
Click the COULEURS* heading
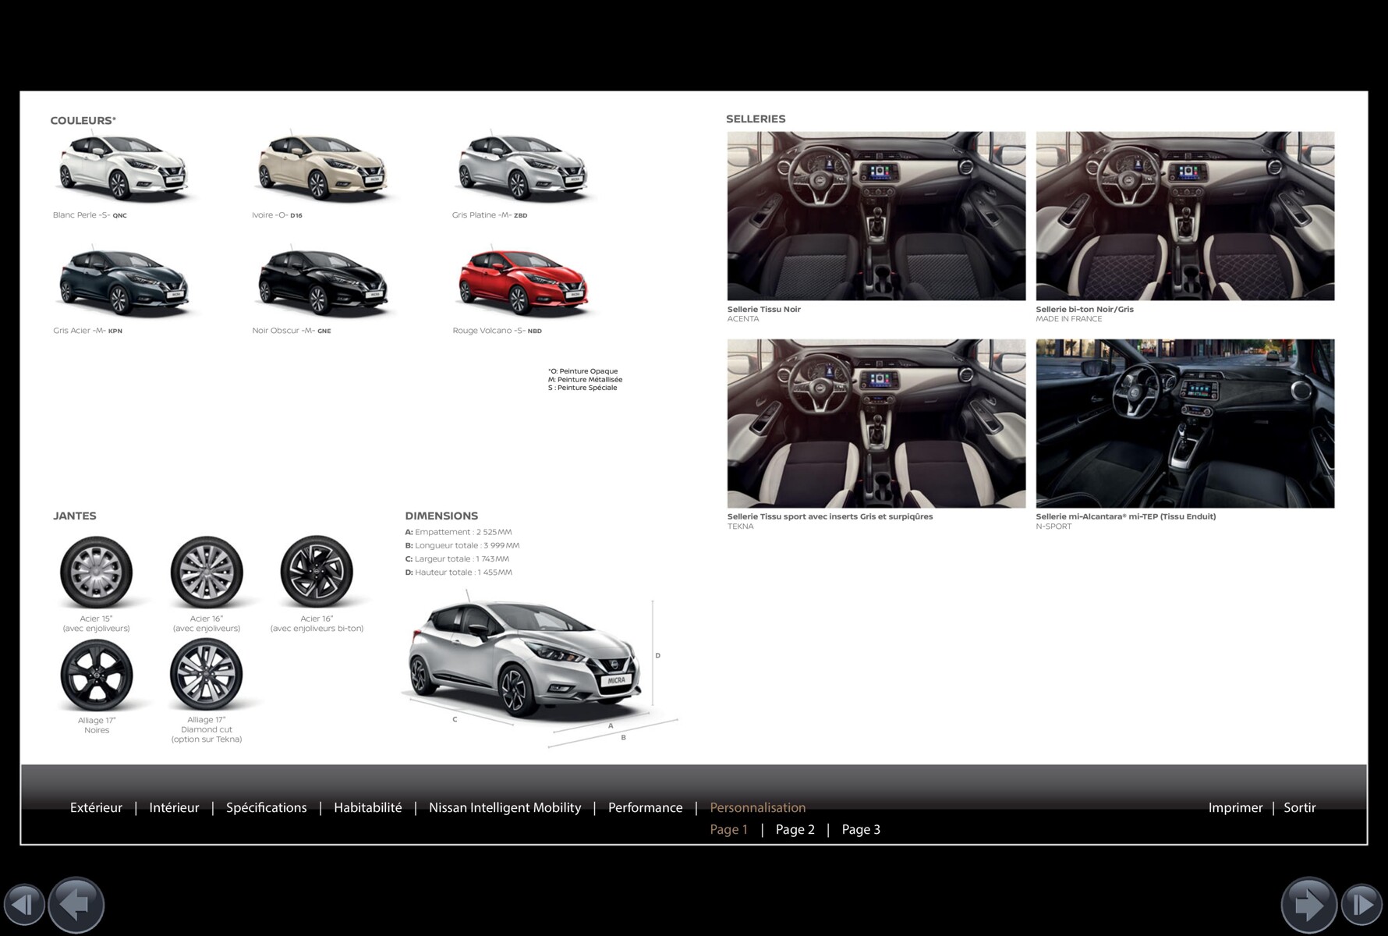(x=83, y=120)
